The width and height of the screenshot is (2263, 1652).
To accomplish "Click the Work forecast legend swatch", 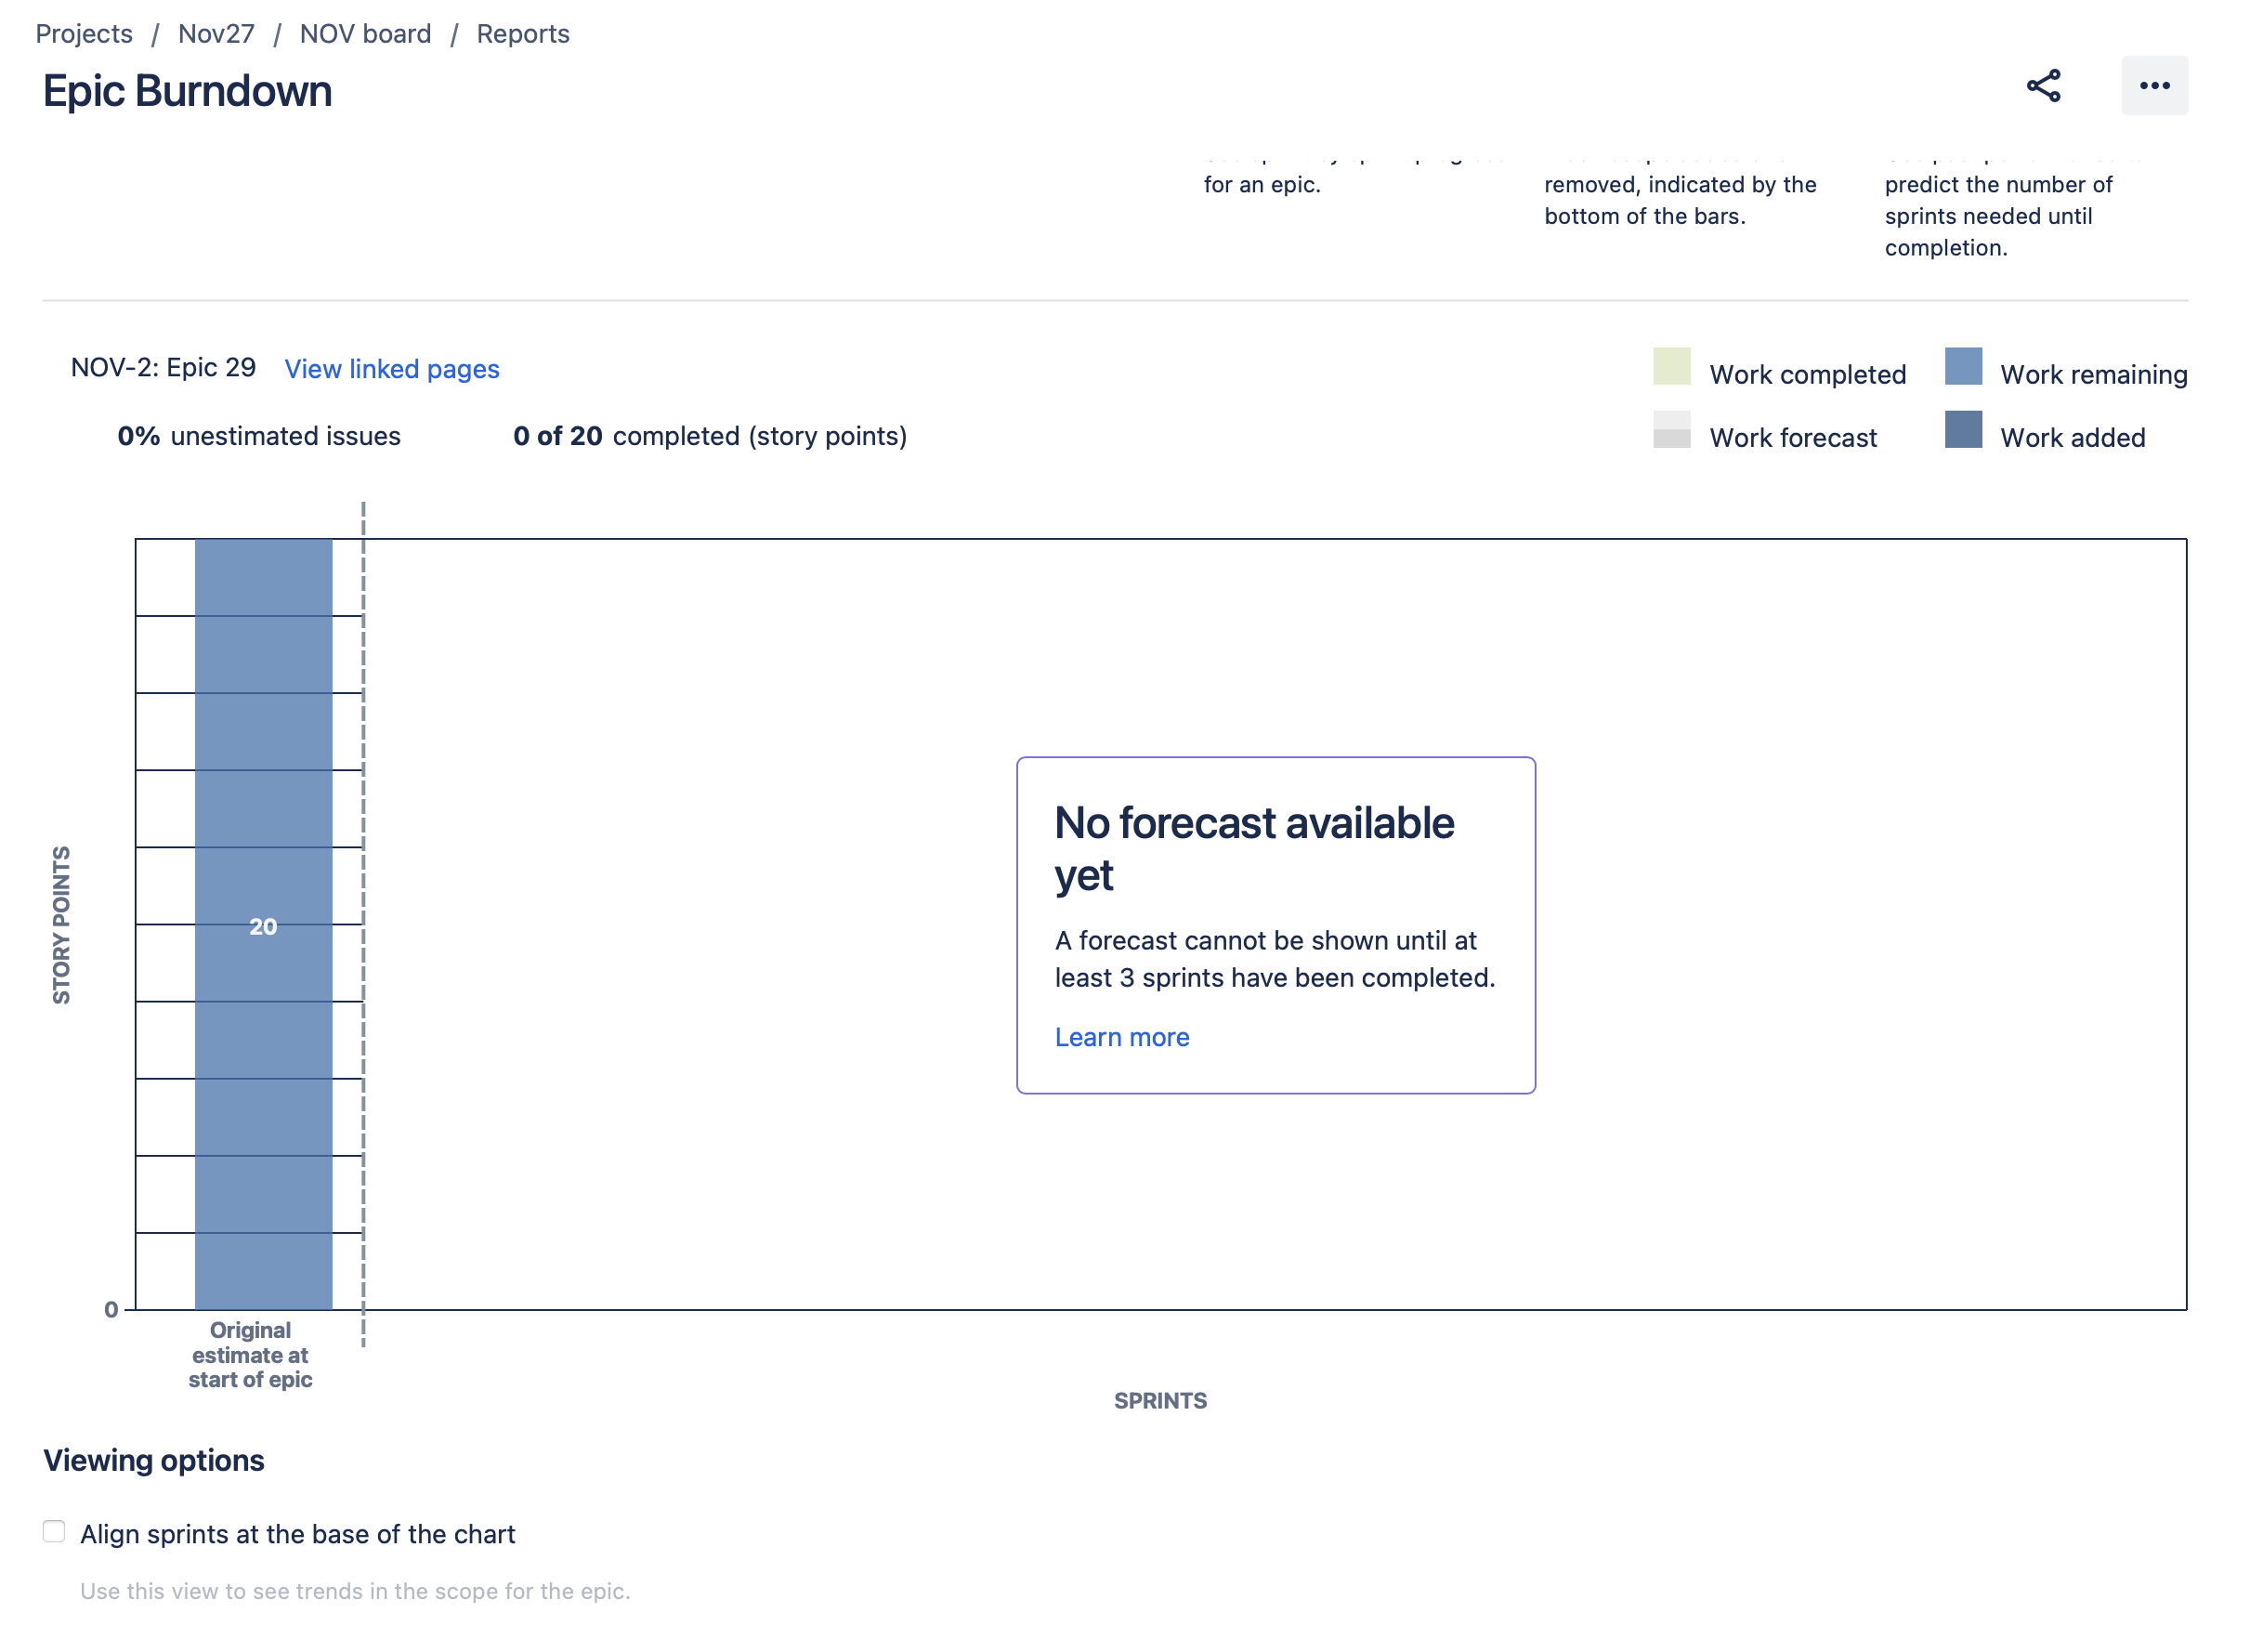I will [1671, 430].
